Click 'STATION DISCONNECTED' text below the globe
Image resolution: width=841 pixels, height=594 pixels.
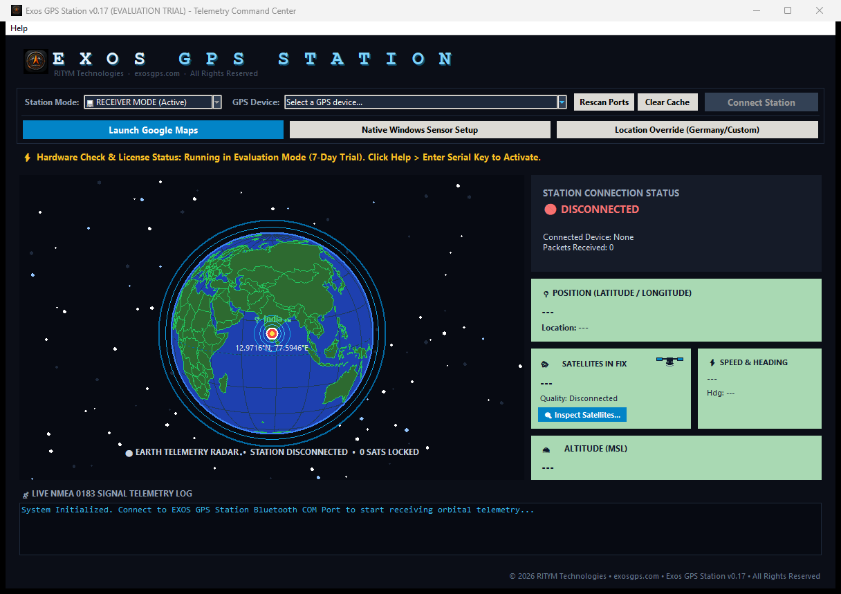pos(299,452)
